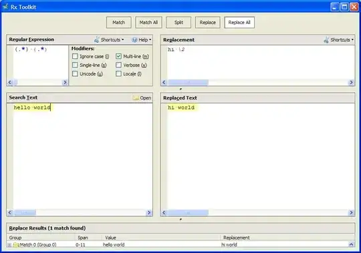
Task: Enable the Ignore case checkbox
Action: coord(75,56)
